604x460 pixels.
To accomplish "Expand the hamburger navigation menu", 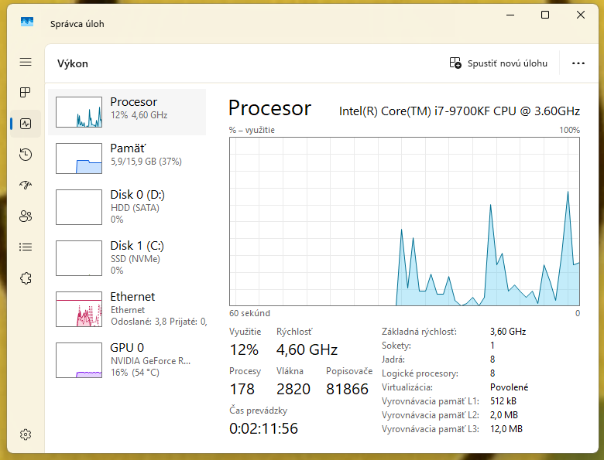I will (x=26, y=62).
